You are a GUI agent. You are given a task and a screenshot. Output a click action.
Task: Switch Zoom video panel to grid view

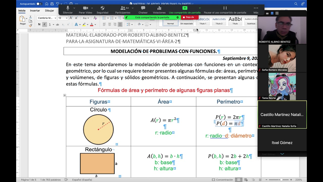pyautogui.click(x=277, y=13)
